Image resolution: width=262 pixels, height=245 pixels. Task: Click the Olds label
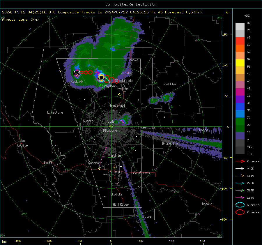tap(111, 121)
